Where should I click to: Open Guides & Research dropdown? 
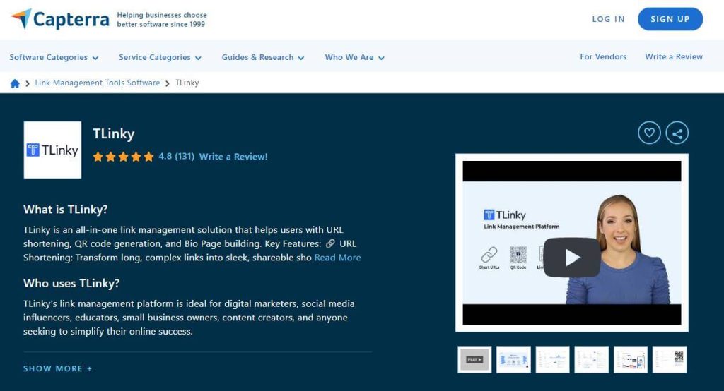(263, 57)
